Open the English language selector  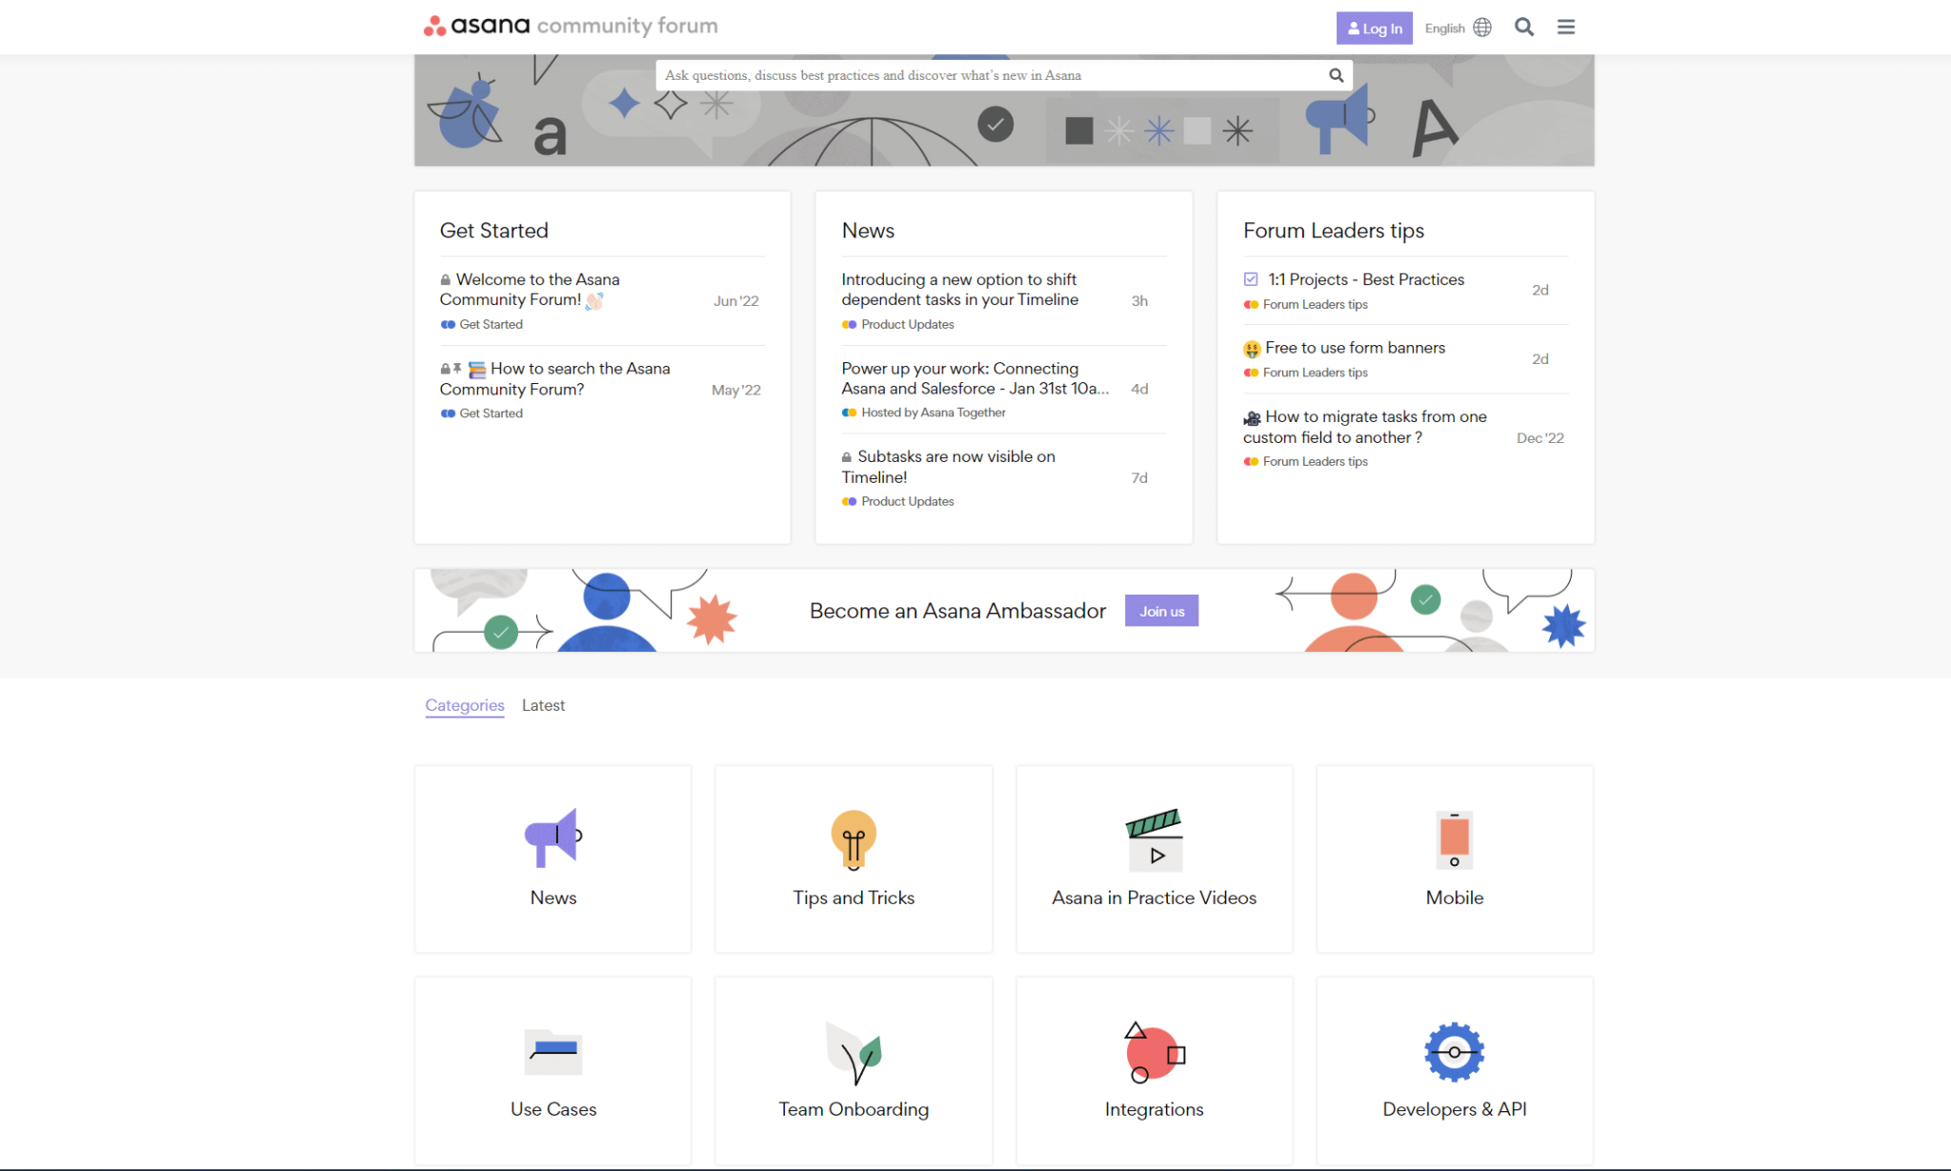(1457, 28)
